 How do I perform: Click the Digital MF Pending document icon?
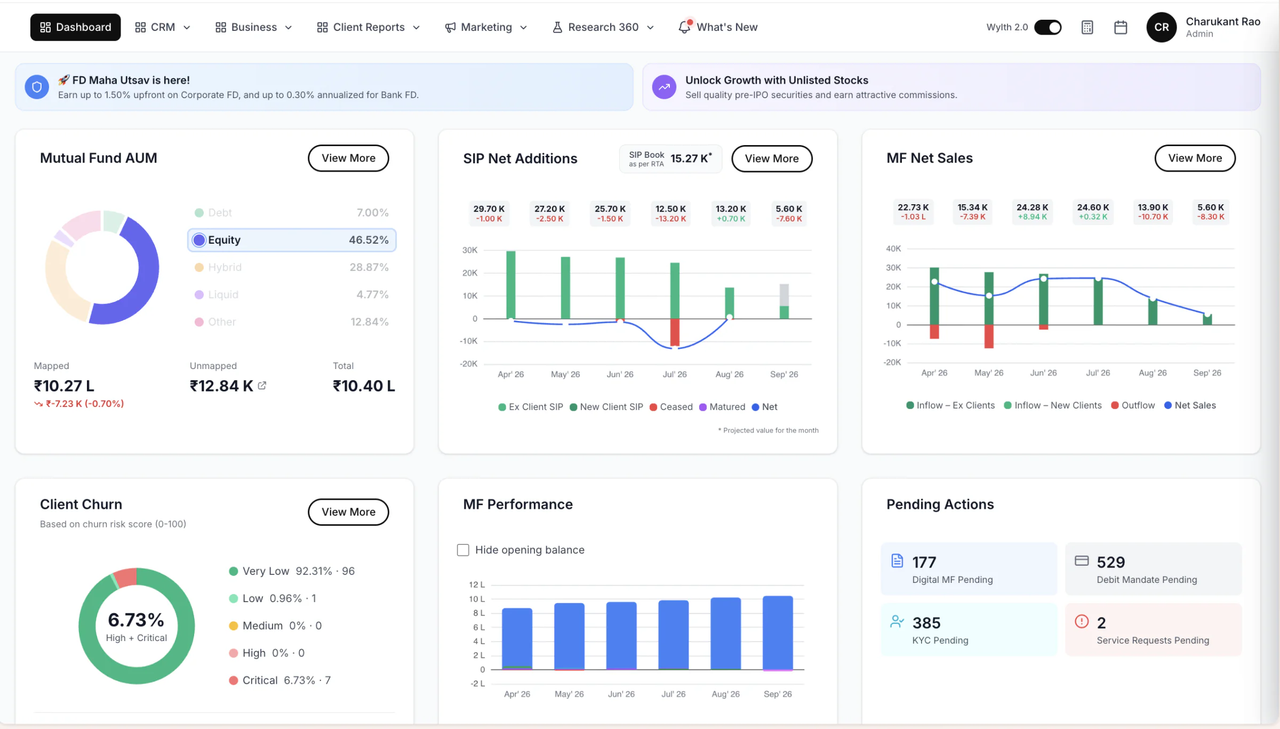point(897,561)
